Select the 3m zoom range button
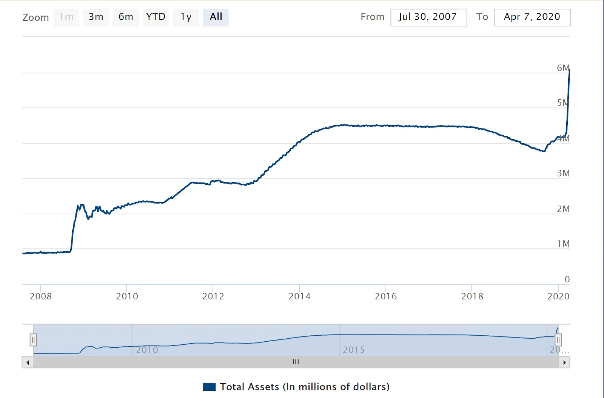This screenshot has height=398, width=604. coord(96,17)
